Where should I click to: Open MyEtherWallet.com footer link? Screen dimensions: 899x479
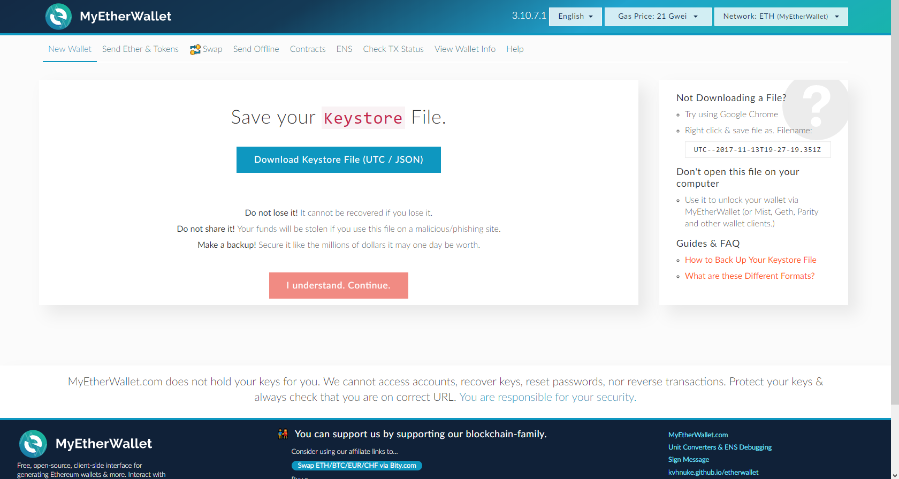698,435
